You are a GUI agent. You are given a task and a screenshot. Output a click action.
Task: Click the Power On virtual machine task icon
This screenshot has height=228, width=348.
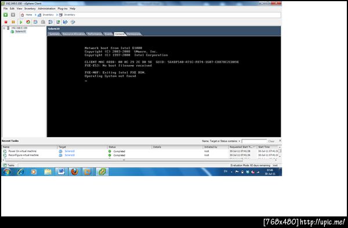(x=5, y=151)
